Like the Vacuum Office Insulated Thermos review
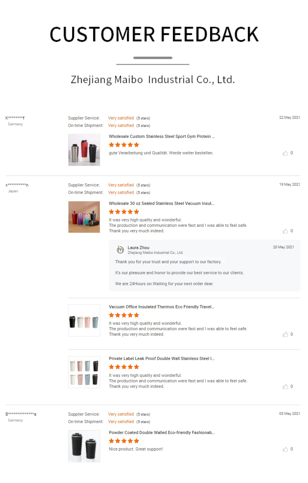308x483 pixels. pos(285,335)
